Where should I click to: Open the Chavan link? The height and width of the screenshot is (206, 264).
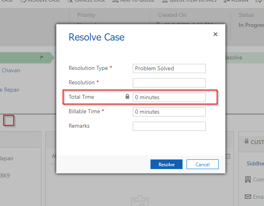click(11, 70)
